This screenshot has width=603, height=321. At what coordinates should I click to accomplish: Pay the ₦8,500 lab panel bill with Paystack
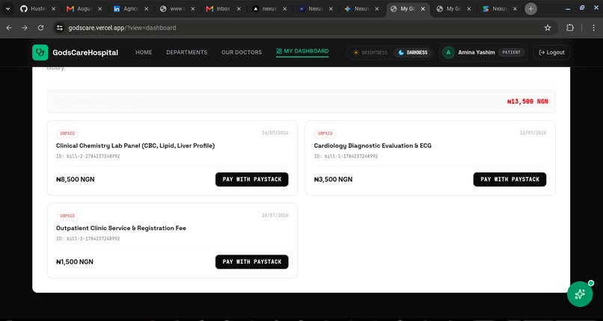pos(252,179)
